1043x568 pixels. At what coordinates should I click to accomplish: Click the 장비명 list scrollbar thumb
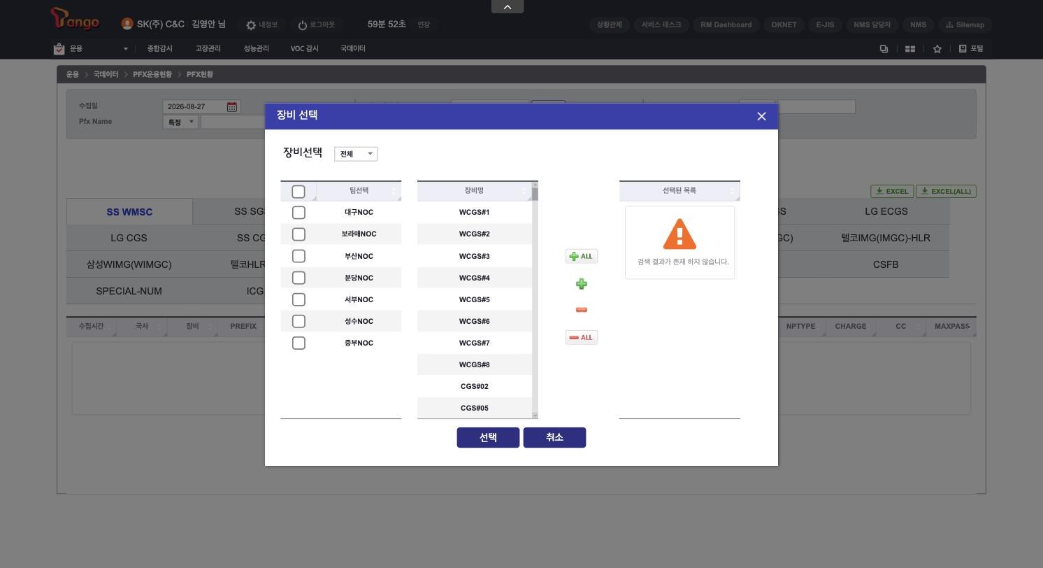click(535, 194)
